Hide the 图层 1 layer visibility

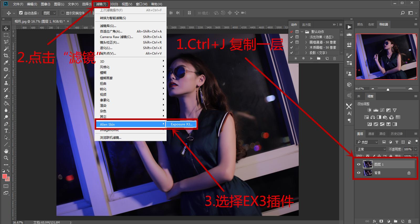[359, 164]
